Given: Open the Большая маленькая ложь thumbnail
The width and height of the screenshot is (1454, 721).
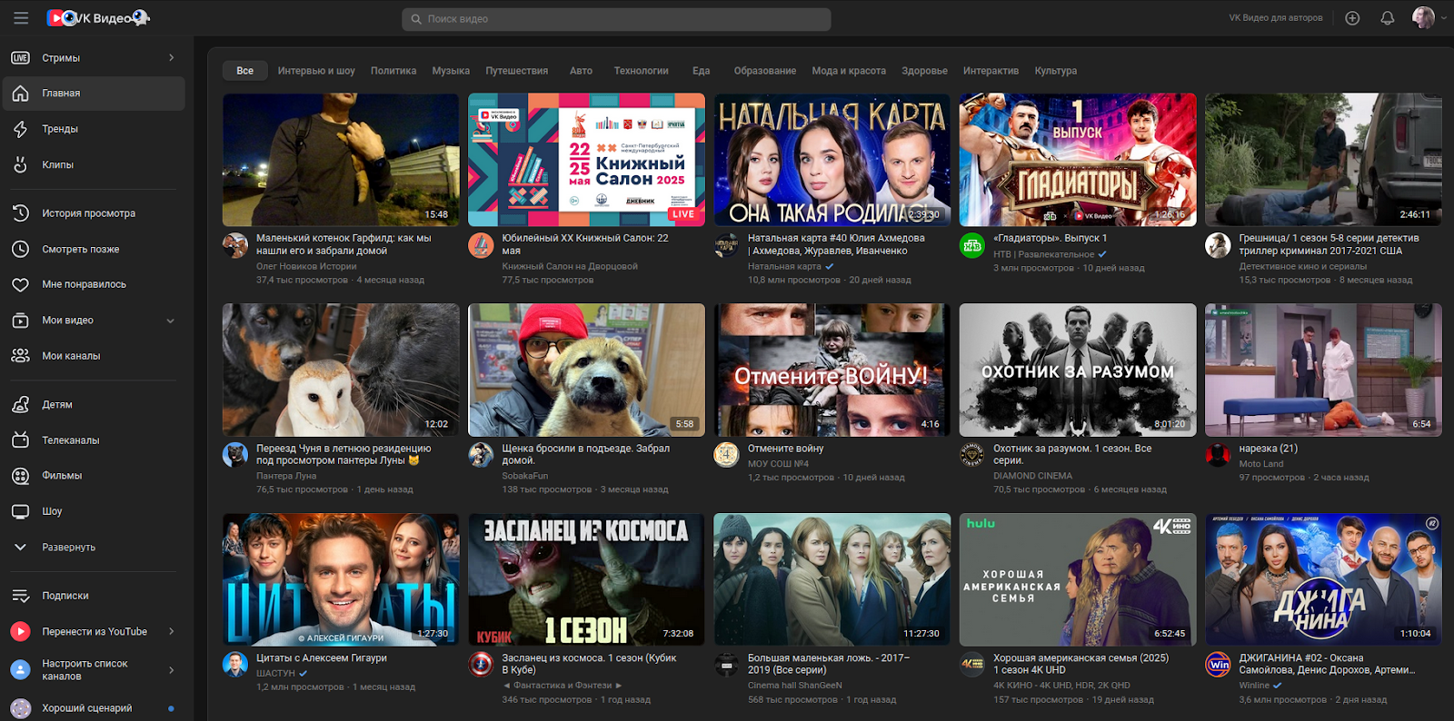Looking at the screenshot, I should (x=832, y=579).
